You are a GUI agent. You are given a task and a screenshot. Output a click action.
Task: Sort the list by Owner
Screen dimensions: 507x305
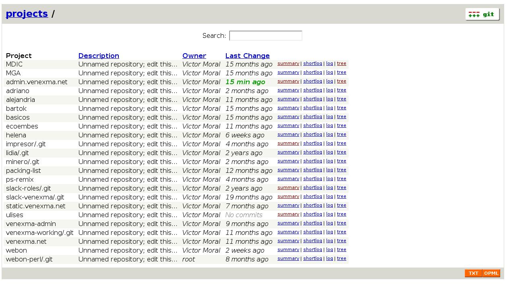pyautogui.click(x=194, y=56)
